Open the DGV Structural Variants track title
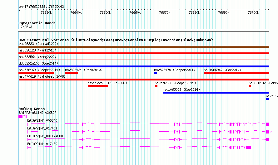 click(116, 40)
